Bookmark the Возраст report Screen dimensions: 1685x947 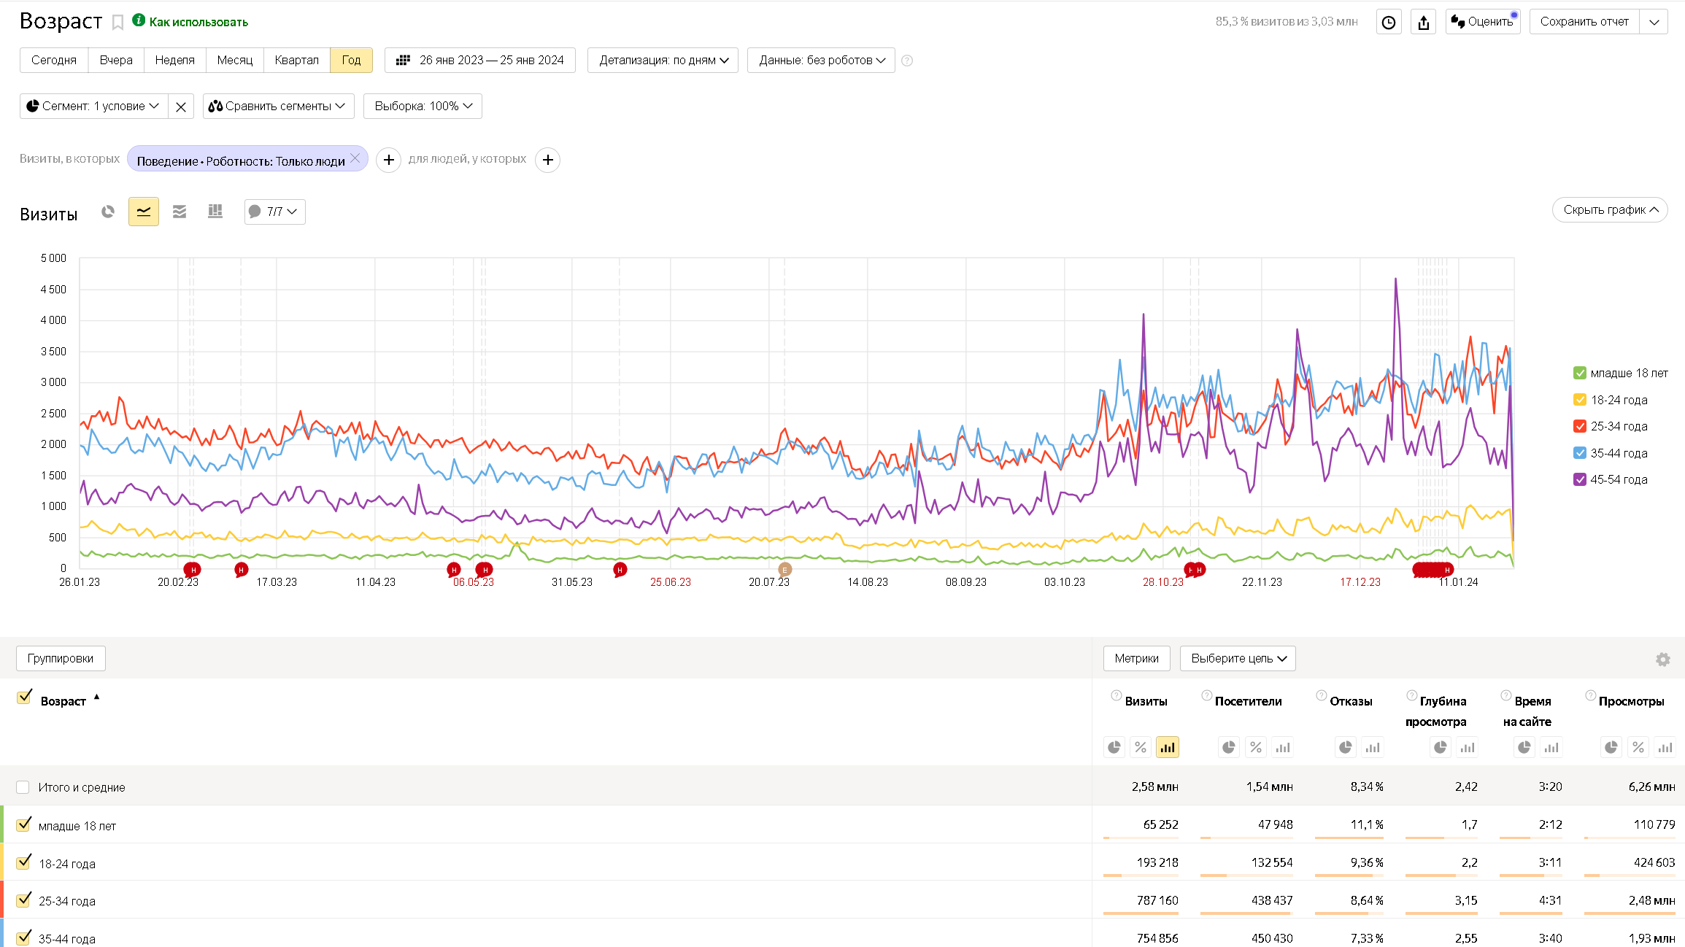click(x=117, y=23)
